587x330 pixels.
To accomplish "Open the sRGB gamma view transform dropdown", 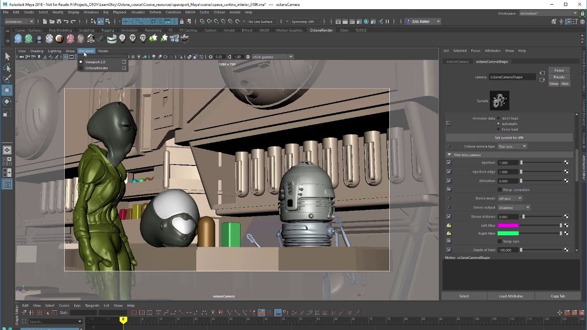I will pos(272,57).
